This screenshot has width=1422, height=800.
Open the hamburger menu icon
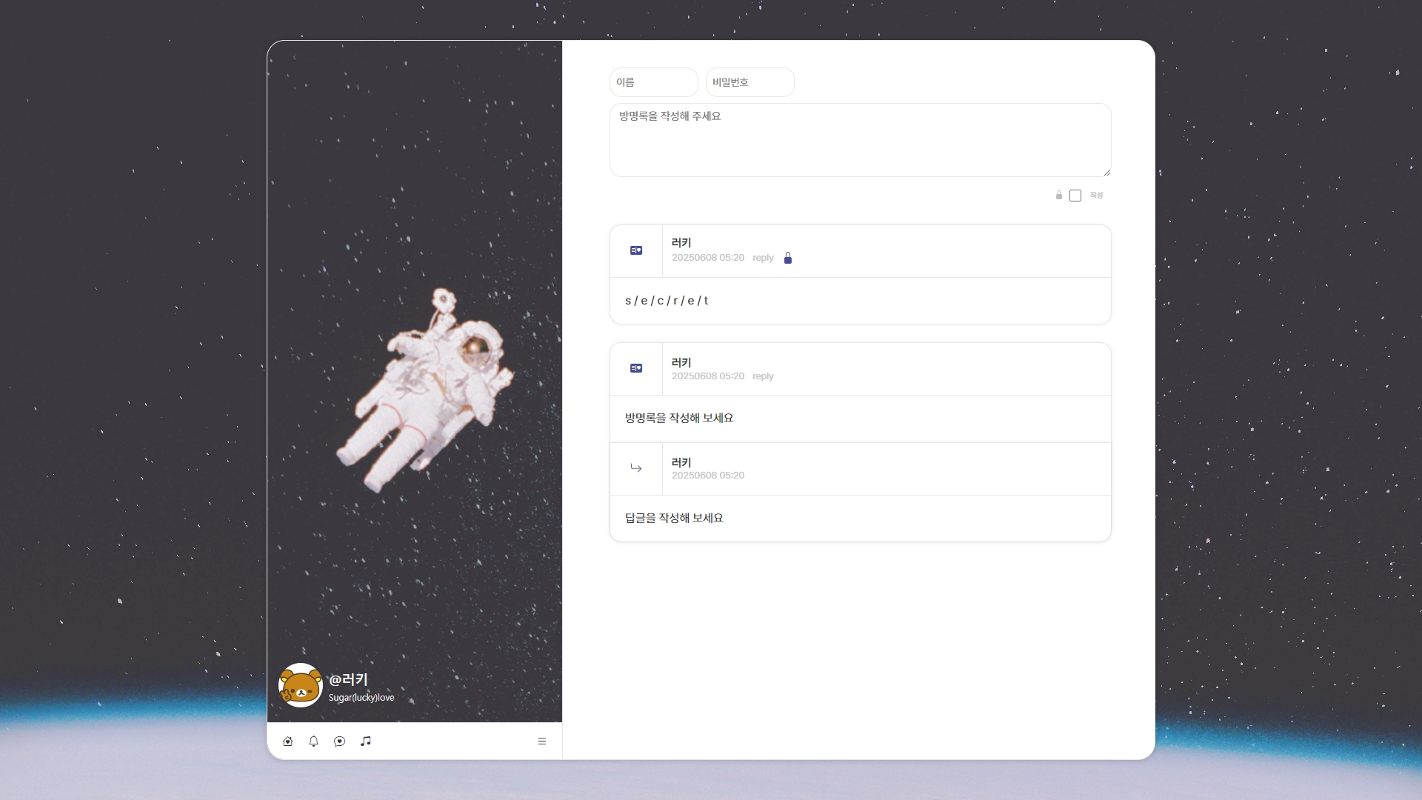click(x=542, y=741)
